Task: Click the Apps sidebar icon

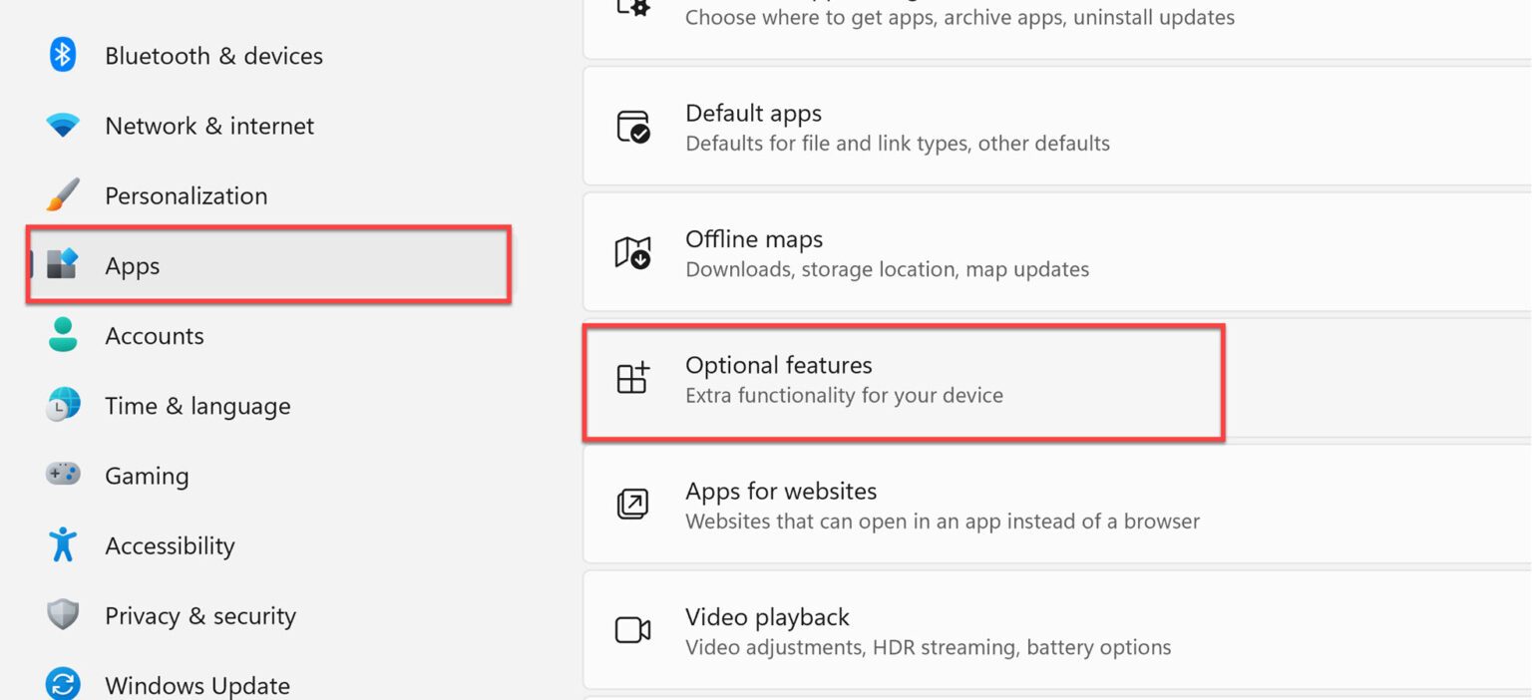Action: 62,265
